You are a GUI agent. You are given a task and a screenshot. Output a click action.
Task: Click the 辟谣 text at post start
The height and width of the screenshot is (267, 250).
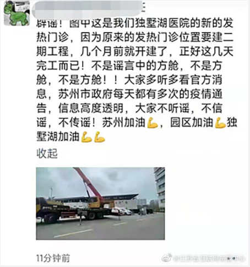click(x=47, y=24)
